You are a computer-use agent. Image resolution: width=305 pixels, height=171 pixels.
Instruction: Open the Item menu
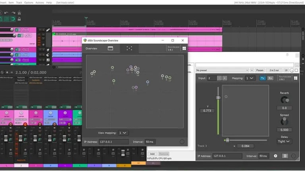click(11, 2)
